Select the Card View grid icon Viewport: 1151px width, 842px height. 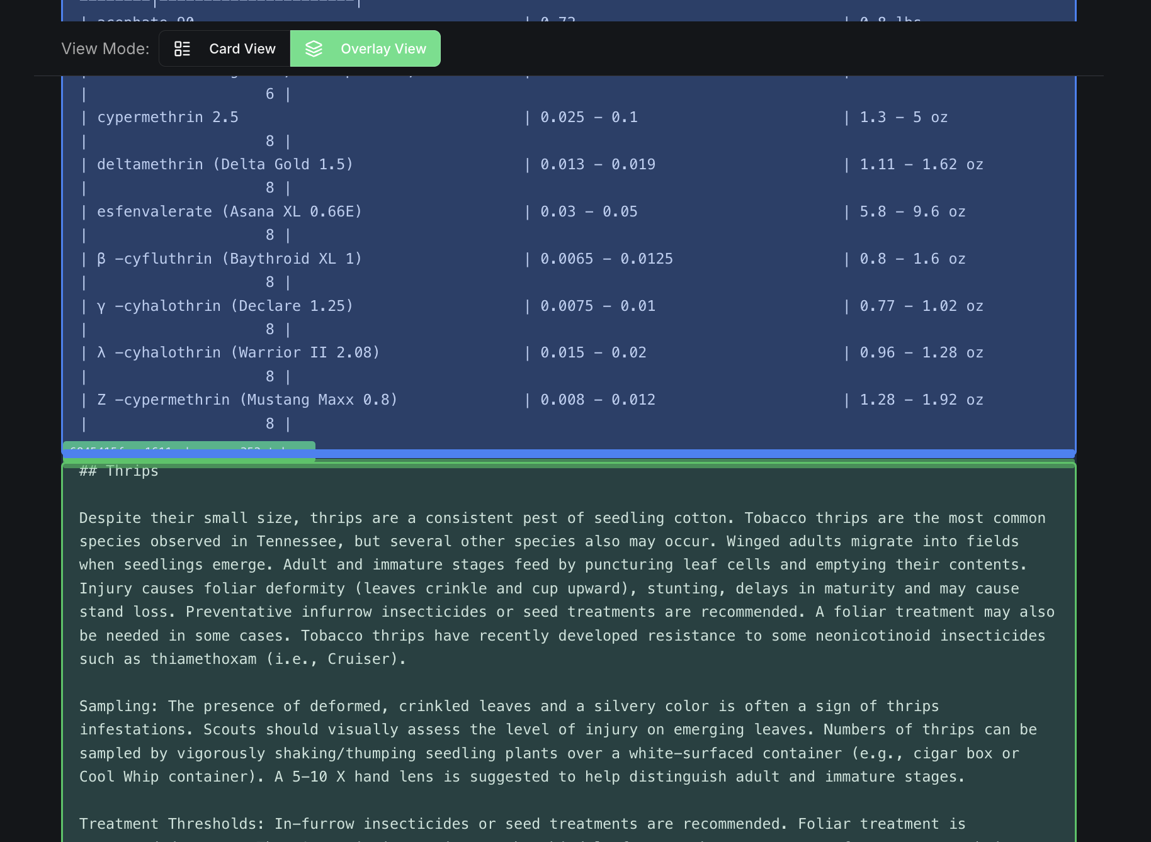point(183,48)
